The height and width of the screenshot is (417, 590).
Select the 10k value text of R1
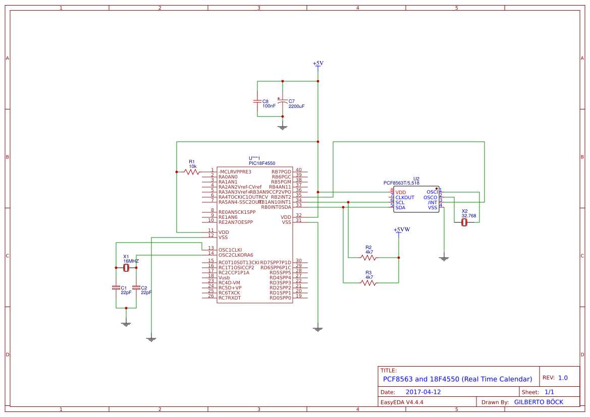[193, 166]
